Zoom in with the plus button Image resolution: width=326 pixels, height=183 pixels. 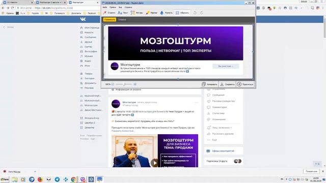tap(135, 84)
